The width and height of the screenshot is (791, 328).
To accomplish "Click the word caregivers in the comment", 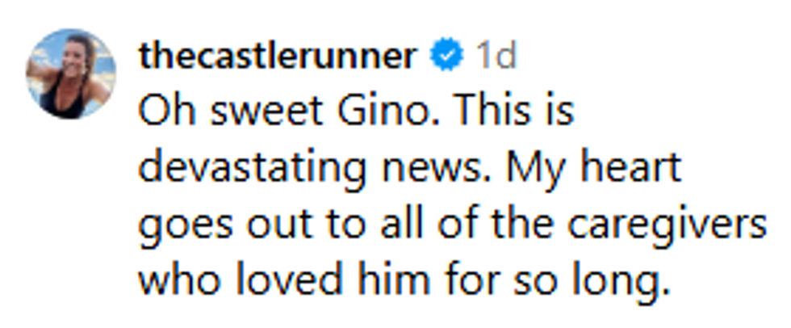I will click(x=667, y=225).
